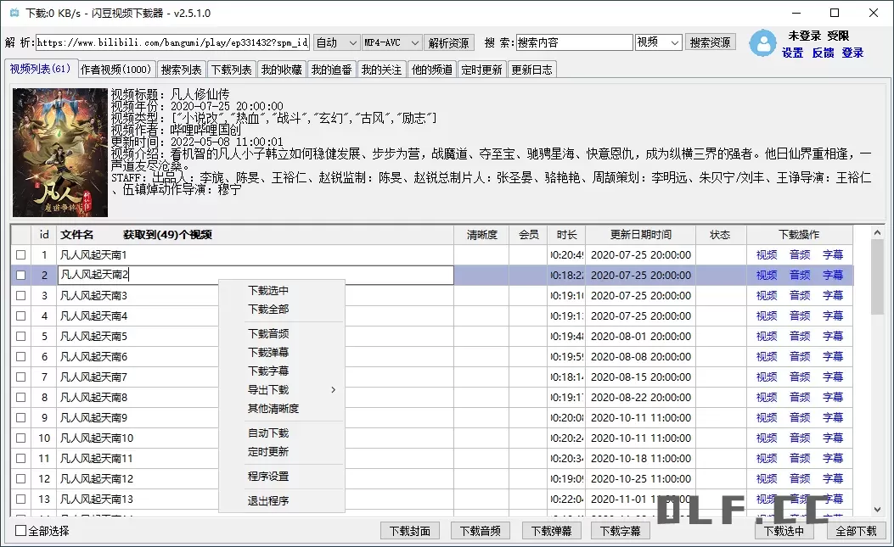This screenshot has width=894, height=547.
Task: Check the checkbox for 凡人风起天南2
Action: (20, 275)
